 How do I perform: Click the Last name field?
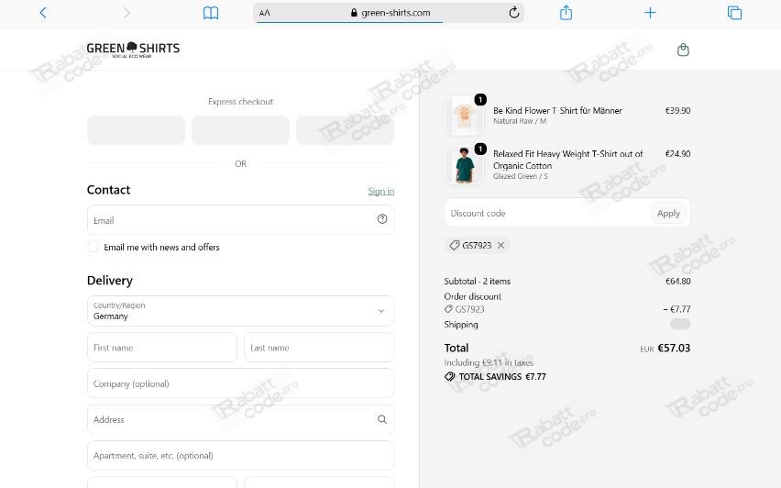[319, 348]
